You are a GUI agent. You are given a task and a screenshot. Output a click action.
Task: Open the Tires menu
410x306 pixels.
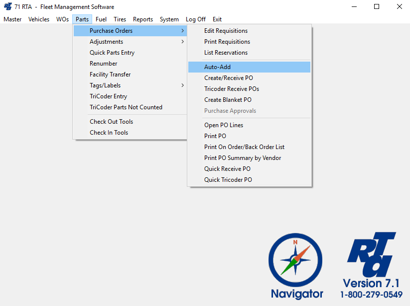120,19
